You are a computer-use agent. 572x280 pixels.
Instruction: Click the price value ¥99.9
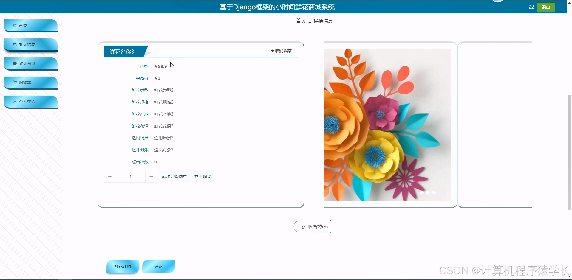[161, 66]
